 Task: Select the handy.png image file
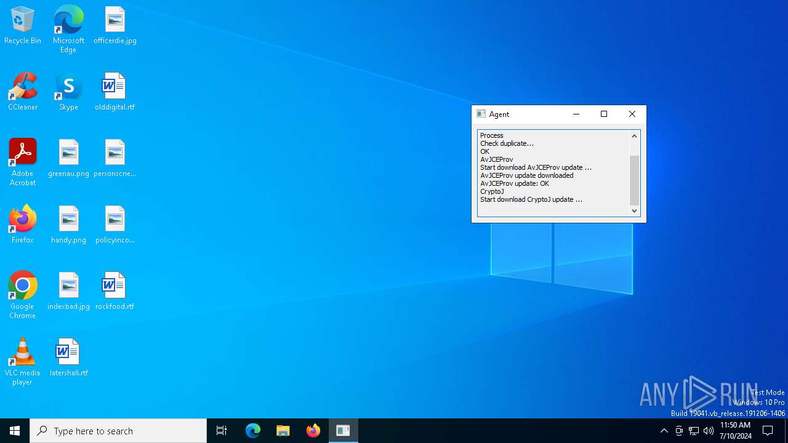point(68,225)
